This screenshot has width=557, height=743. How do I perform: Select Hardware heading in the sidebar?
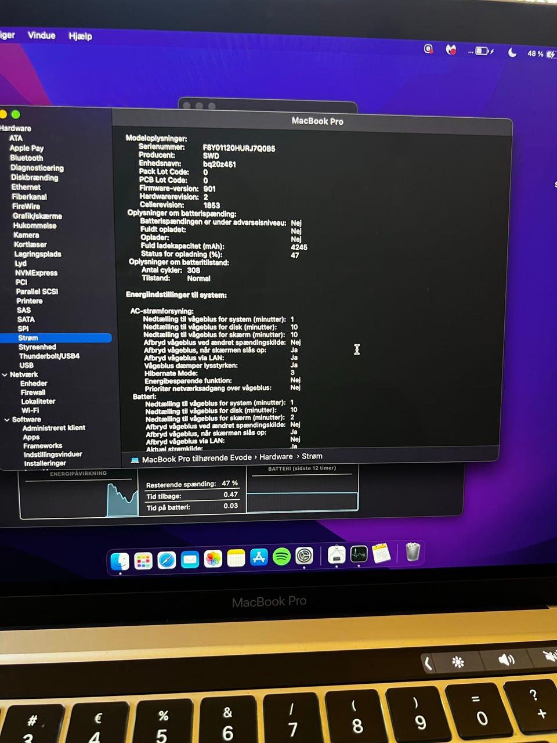pos(16,128)
